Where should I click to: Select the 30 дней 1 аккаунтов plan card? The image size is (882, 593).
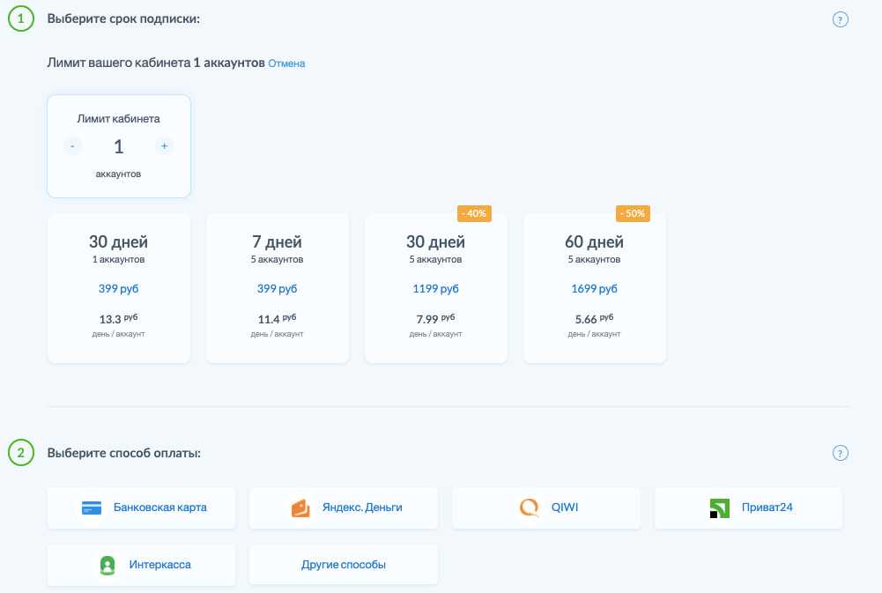click(x=119, y=288)
